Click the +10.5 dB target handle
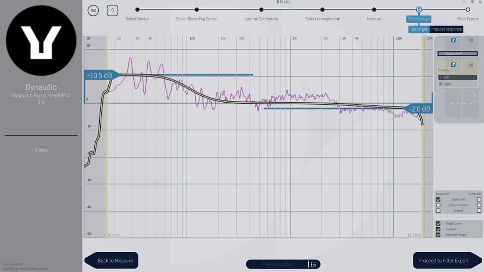 pyautogui.click(x=102, y=75)
